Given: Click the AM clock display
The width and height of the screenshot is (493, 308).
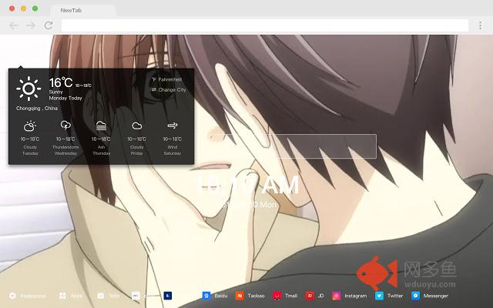Looking at the screenshot, I should pyautogui.click(x=248, y=185).
